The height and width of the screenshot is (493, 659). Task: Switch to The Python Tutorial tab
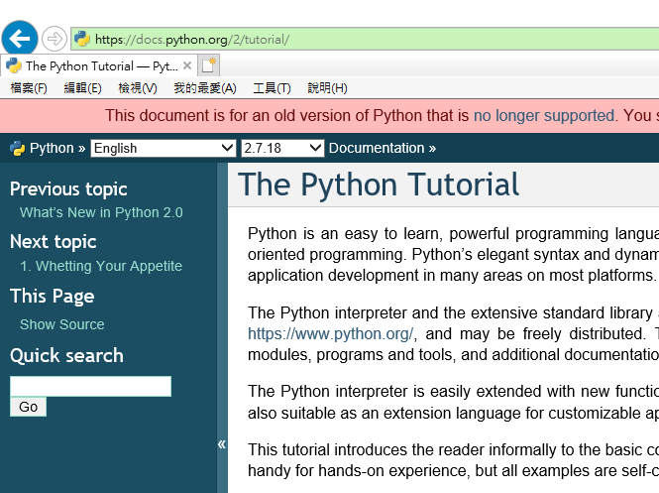tap(99, 66)
